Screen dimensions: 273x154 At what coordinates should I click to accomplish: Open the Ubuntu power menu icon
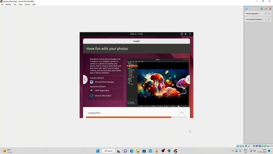click(190, 34)
